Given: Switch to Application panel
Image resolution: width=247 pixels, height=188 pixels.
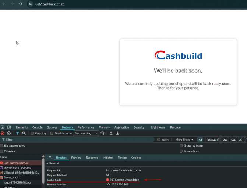Looking at the screenshot, I should click(121, 127).
